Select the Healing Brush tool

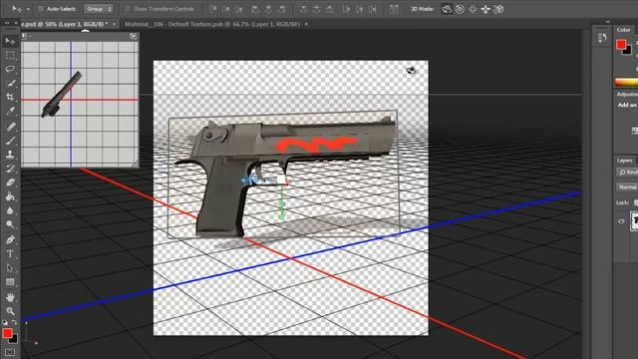pos(10,127)
